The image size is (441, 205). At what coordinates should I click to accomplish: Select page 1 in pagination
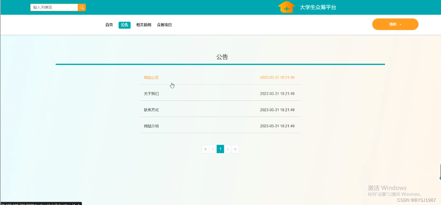[220, 149]
